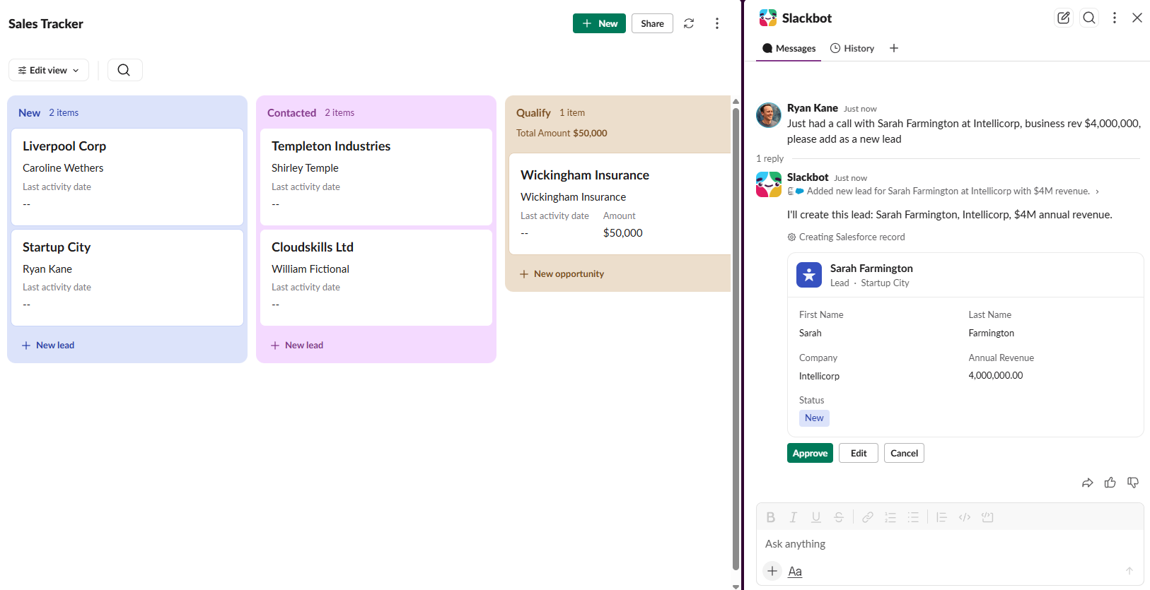This screenshot has width=1150, height=590.
Task: Add a New lead in the Contacted column
Action: (x=297, y=345)
